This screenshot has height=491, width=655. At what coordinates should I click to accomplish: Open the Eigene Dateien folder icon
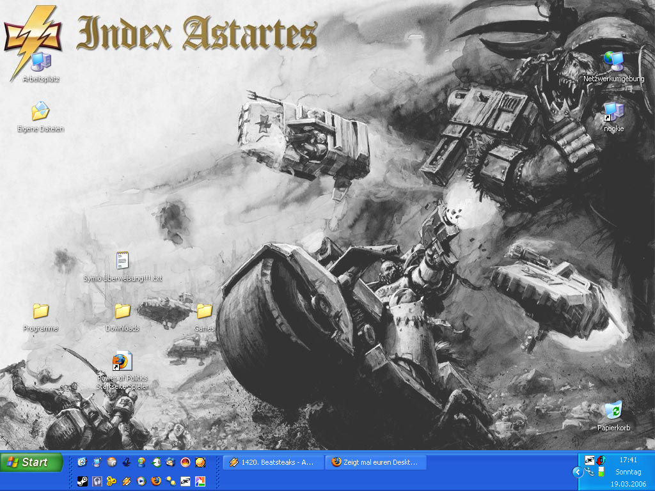[x=40, y=118]
